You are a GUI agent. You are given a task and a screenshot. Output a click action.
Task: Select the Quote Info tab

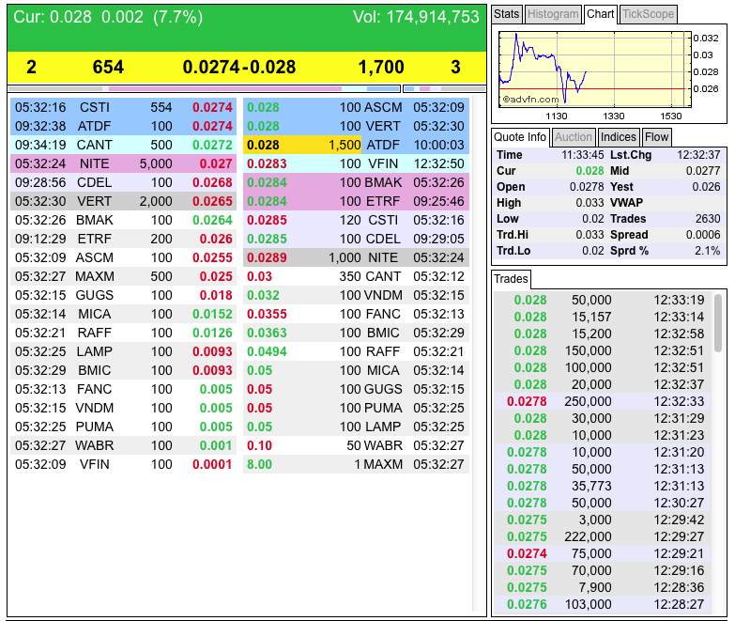click(520, 137)
